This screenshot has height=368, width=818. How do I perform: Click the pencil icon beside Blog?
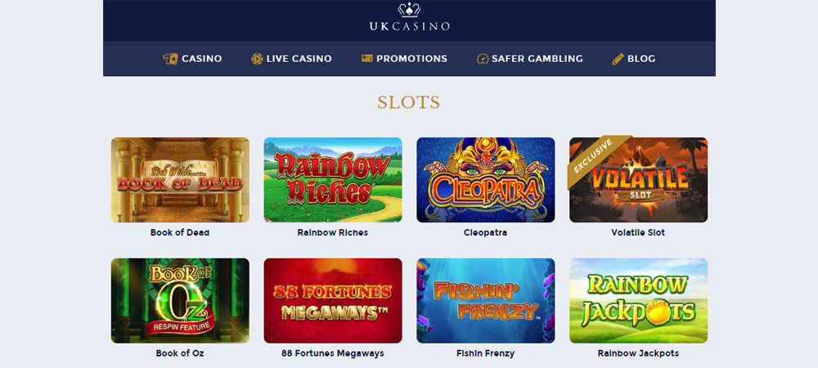(x=618, y=59)
